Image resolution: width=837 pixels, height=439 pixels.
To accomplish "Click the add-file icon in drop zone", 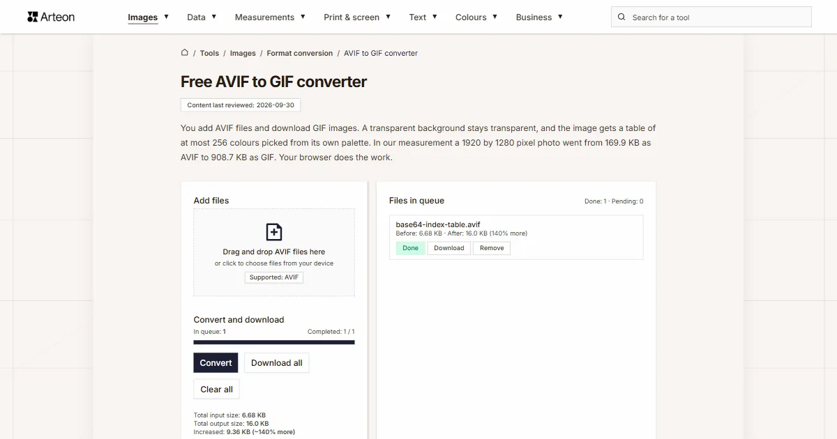I will 274,232.
